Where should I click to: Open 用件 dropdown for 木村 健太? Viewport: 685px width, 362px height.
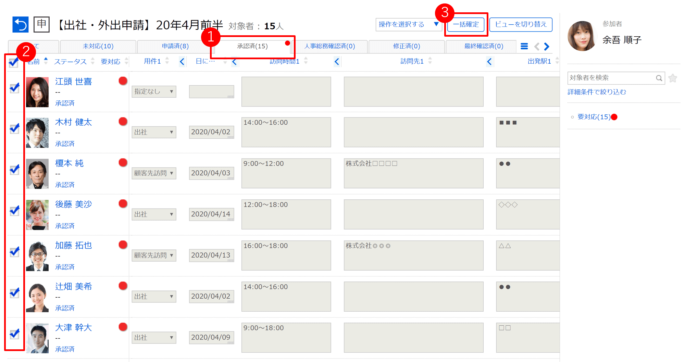pyautogui.click(x=154, y=132)
